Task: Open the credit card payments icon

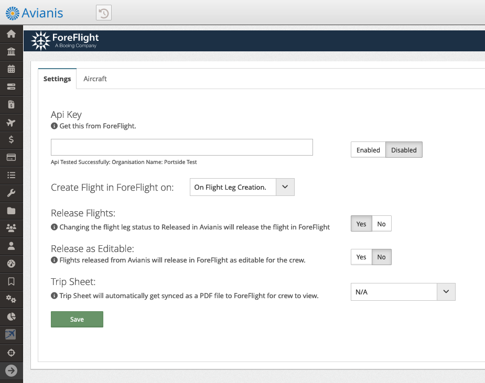Action: 11,157
